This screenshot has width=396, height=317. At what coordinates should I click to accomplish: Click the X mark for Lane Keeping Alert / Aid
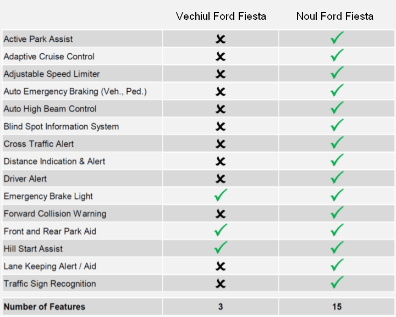tap(221, 266)
